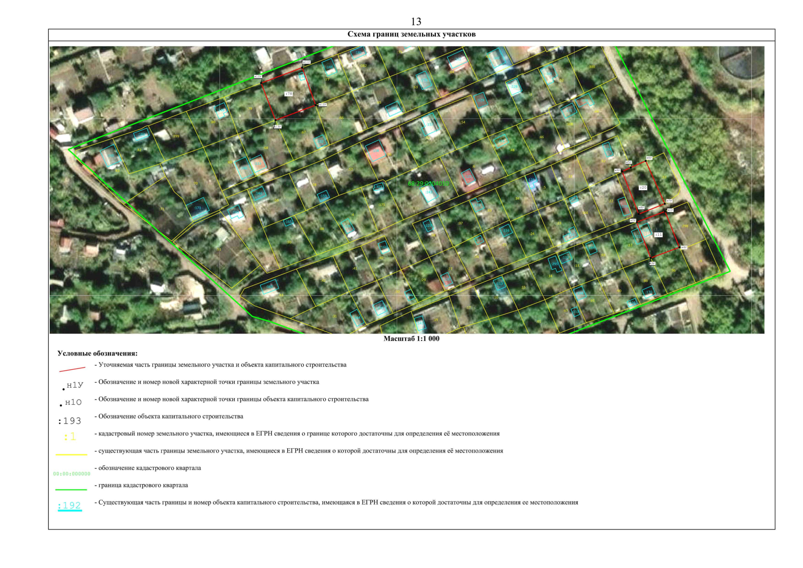Click the н1О point legend symbol
Viewport: 803px width, 568px height.
point(72,402)
